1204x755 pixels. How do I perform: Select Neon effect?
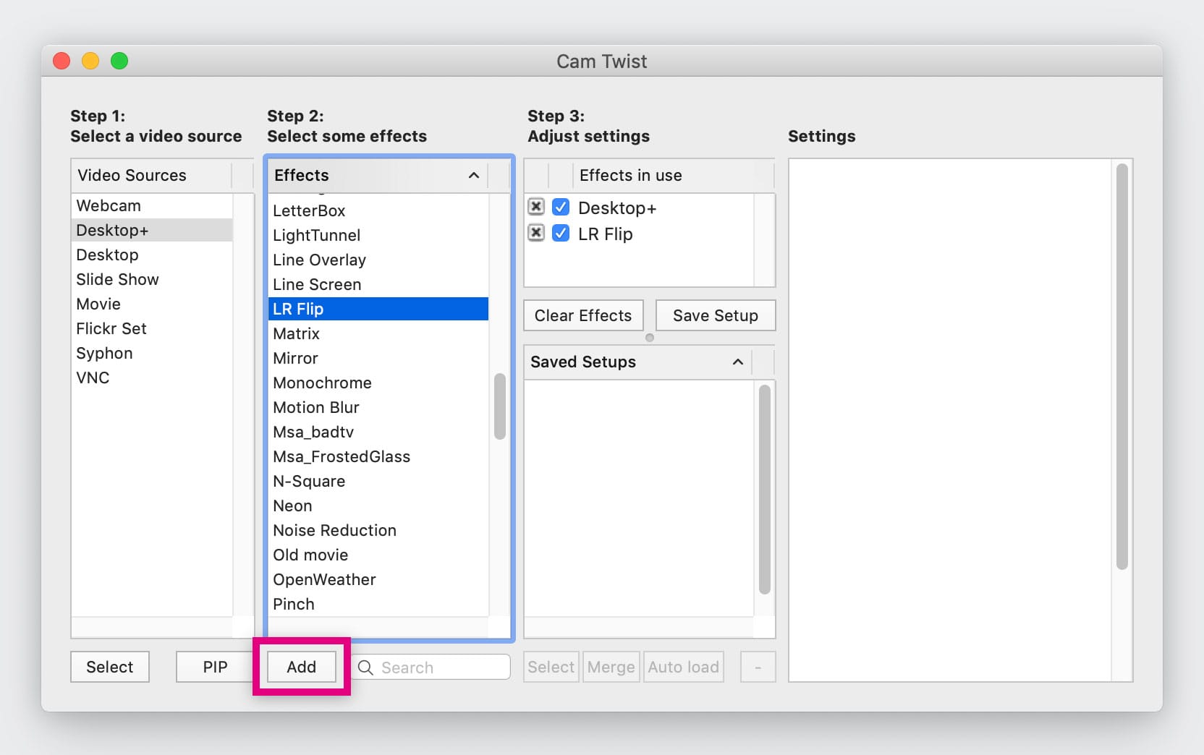(x=378, y=506)
